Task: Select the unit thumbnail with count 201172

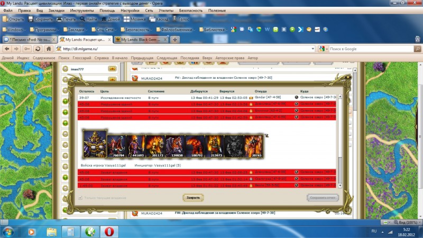Action: [x=155, y=147]
